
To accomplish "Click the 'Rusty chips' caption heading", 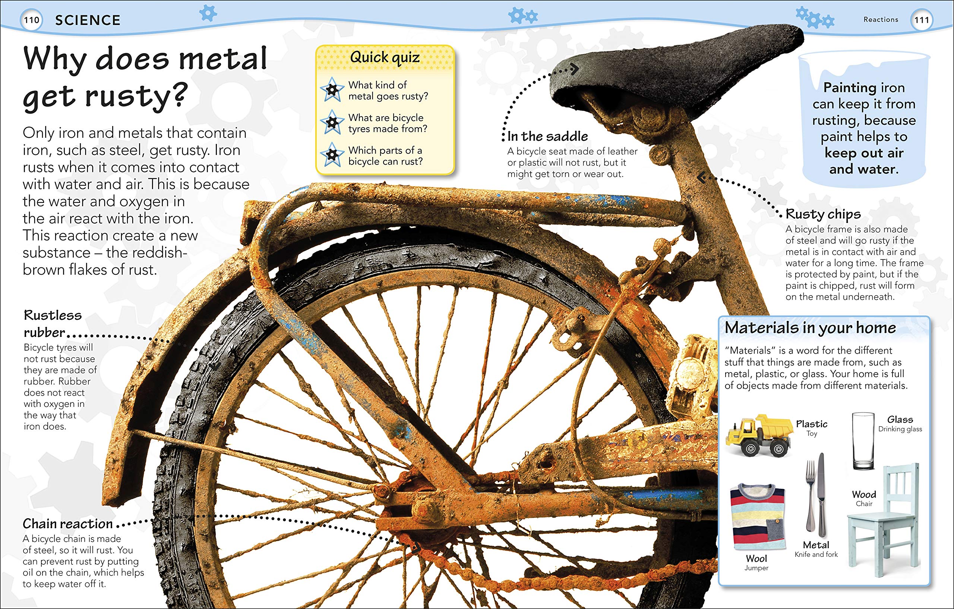I will pyautogui.click(x=823, y=214).
